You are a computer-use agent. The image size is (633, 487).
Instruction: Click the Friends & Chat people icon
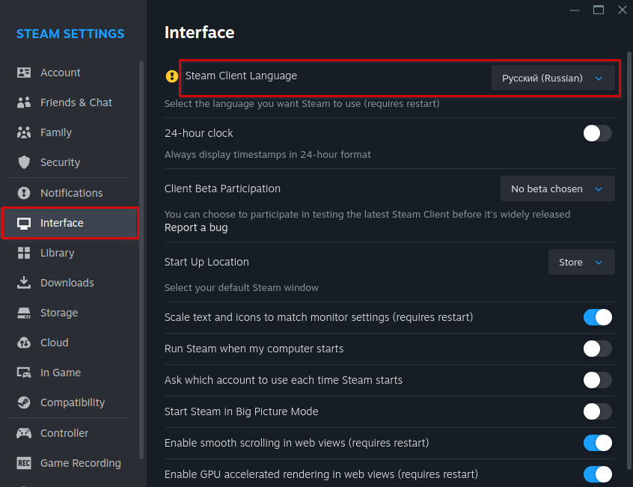[24, 102]
